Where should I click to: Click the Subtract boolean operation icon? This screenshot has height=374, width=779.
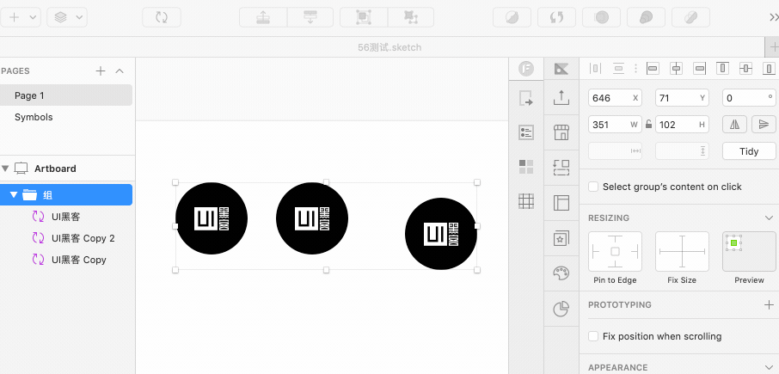556,17
